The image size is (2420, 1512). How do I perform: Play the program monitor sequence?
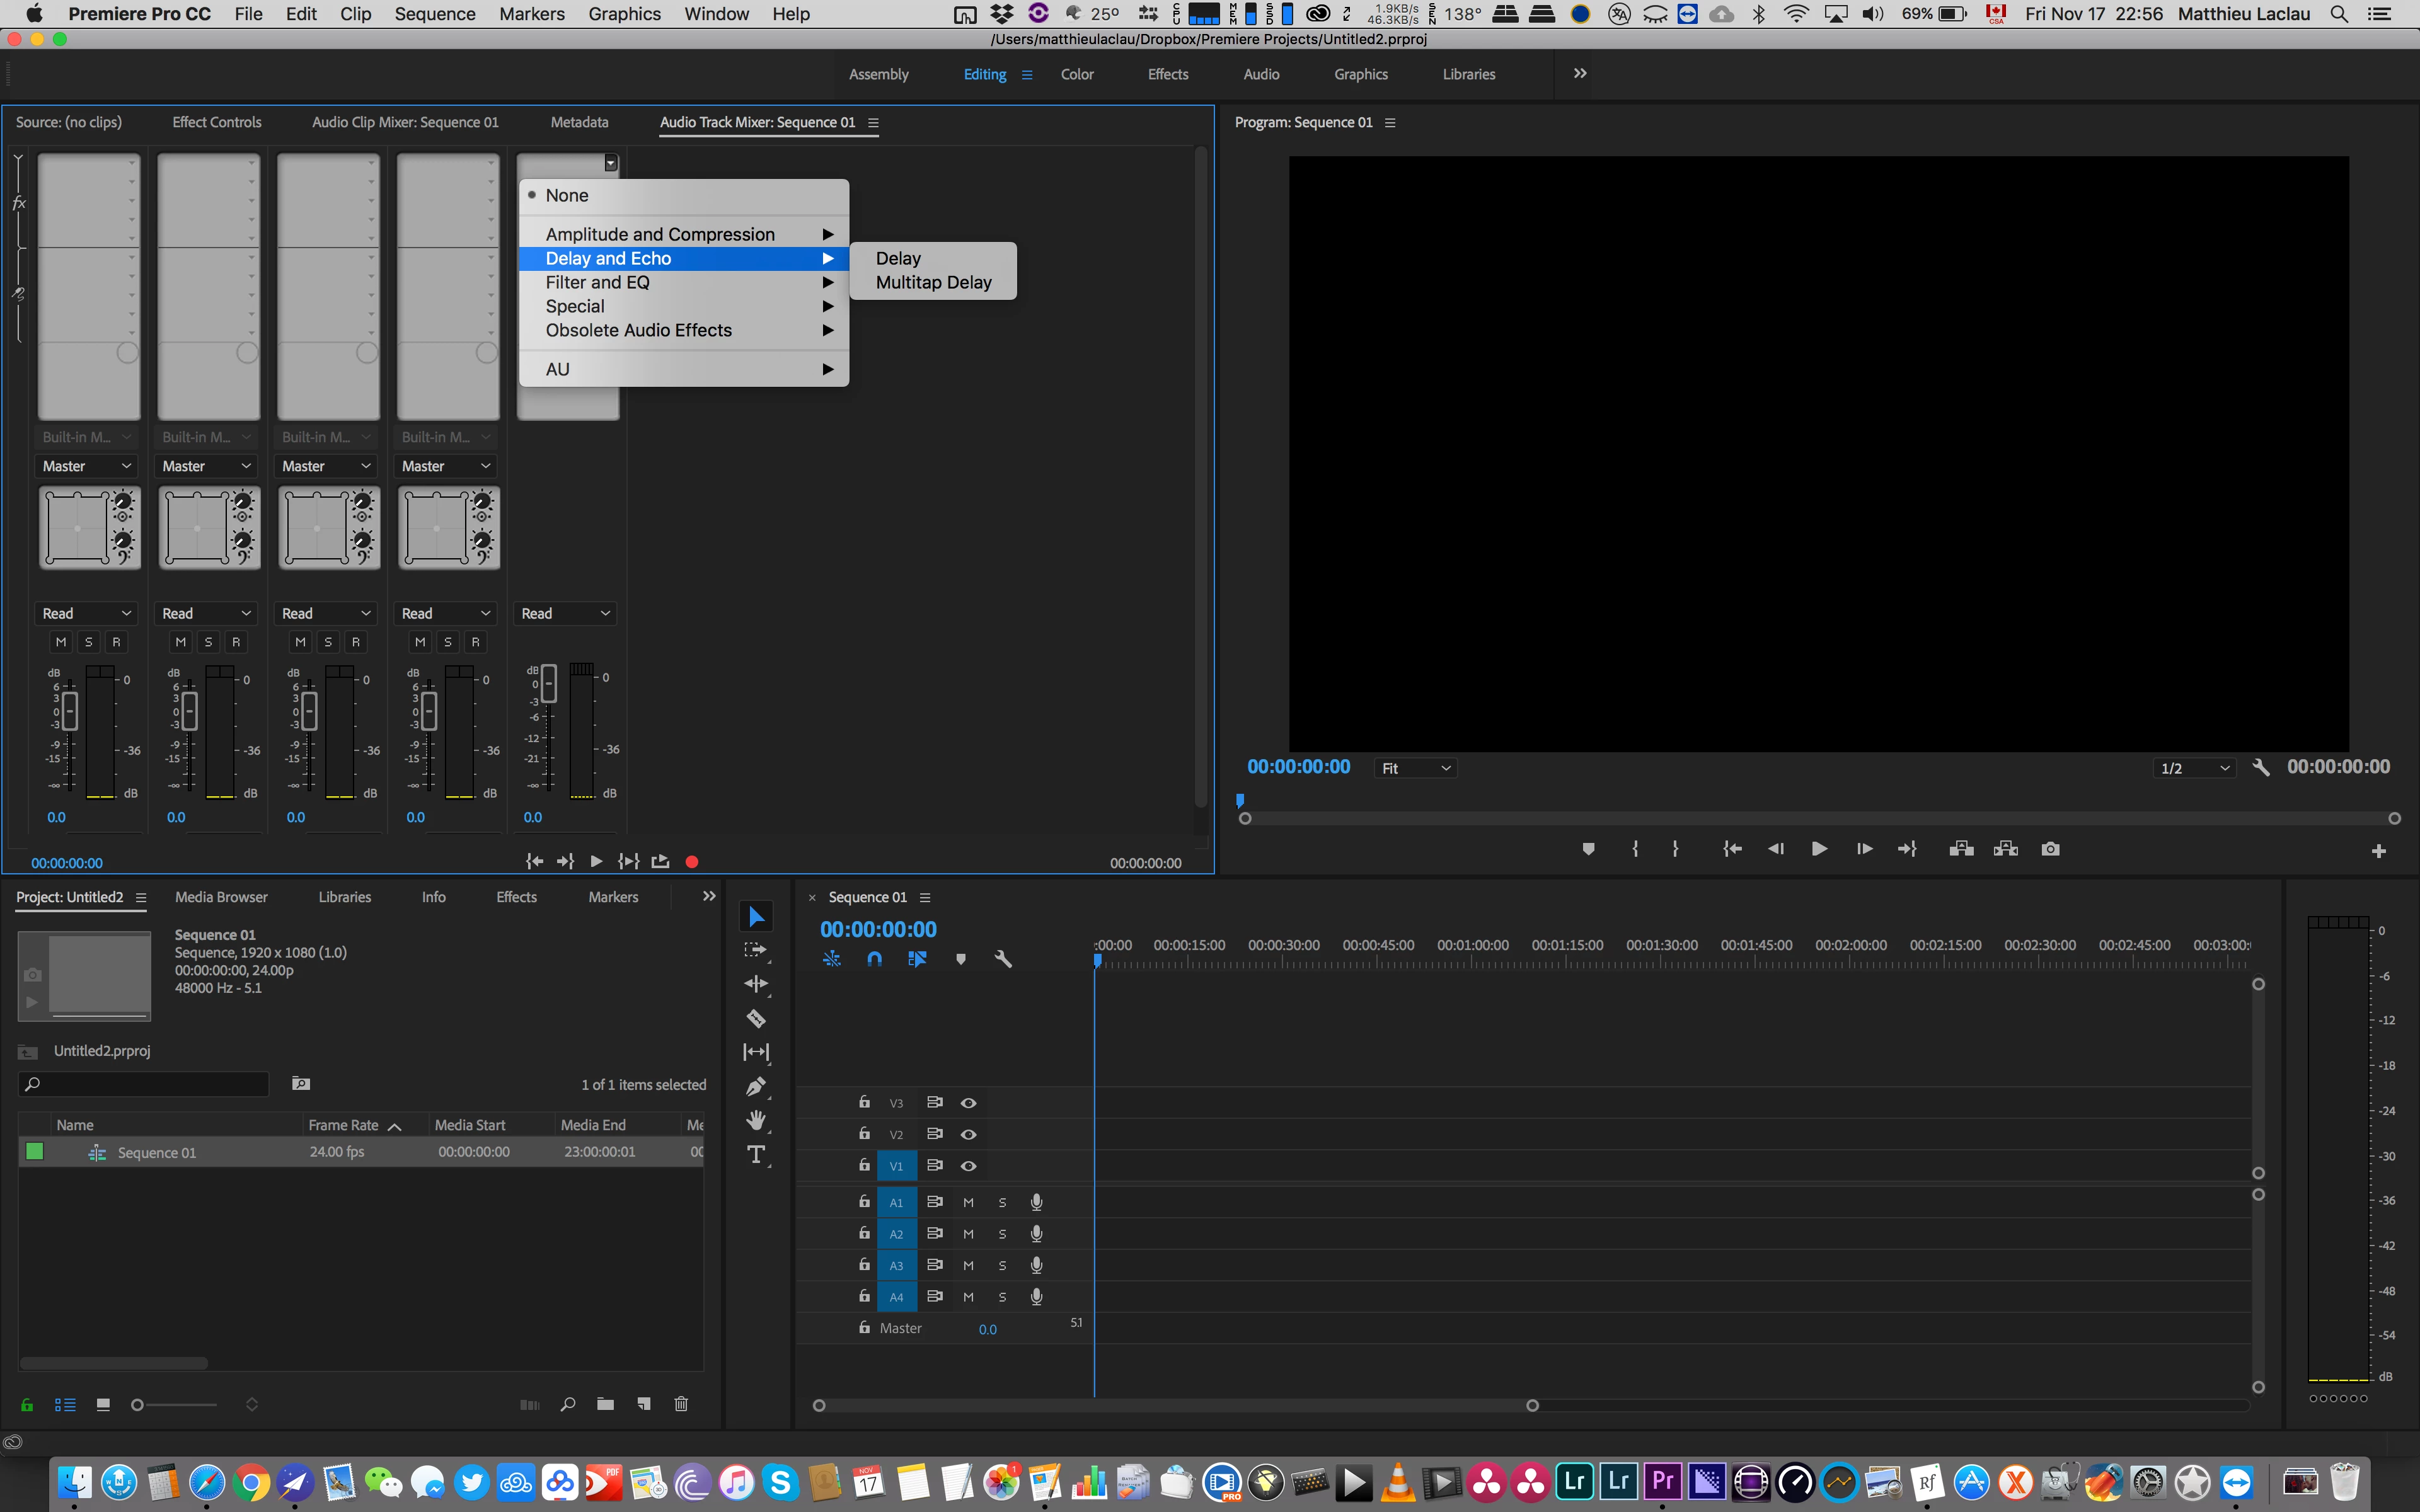point(1819,849)
